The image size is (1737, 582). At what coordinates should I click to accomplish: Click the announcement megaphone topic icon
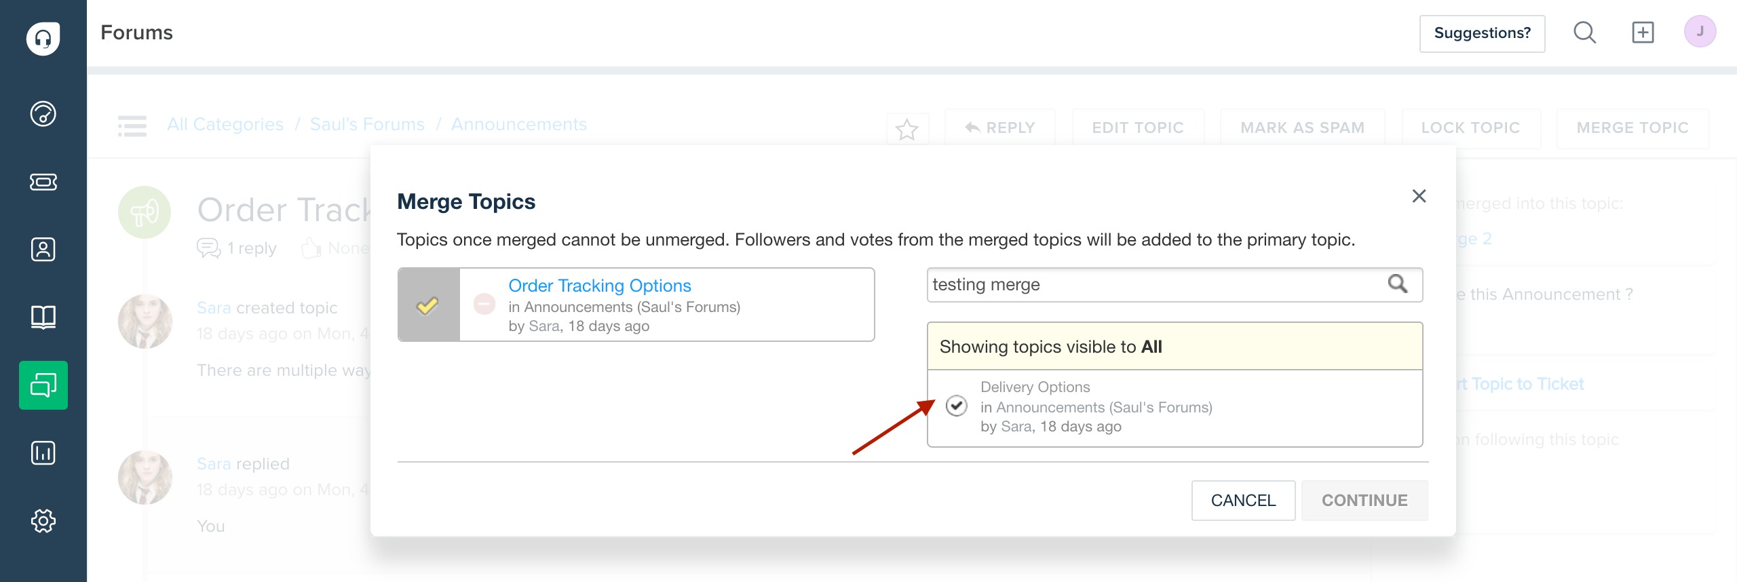tap(145, 212)
